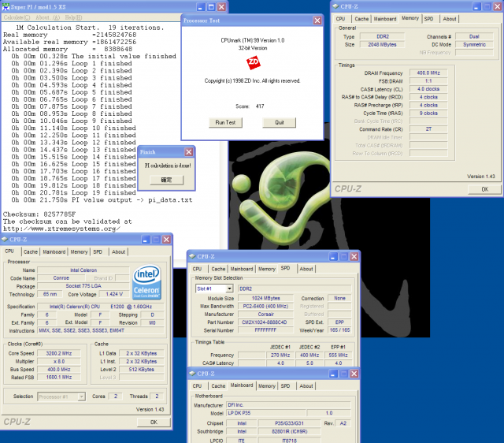Click OK in CPU-Z CPU window
Viewport: 504px width, 443px height.
[x=154, y=422]
